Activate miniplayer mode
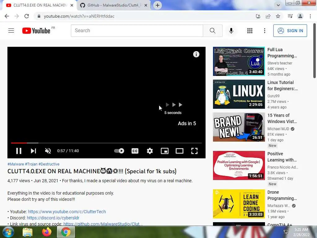This screenshot has height=238, width=317. point(165,151)
